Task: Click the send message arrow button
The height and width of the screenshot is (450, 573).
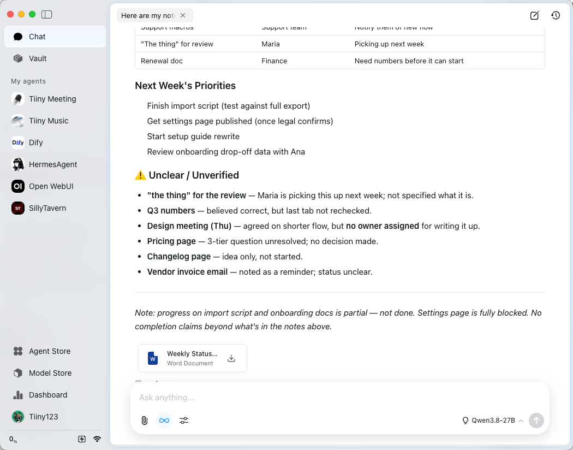Action: (536, 421)
